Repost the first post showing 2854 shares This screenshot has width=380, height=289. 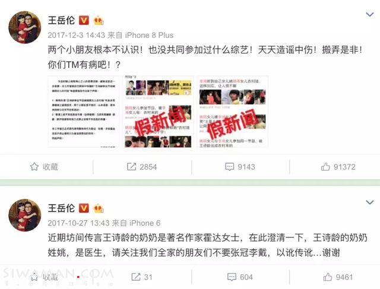click(142, 167)
